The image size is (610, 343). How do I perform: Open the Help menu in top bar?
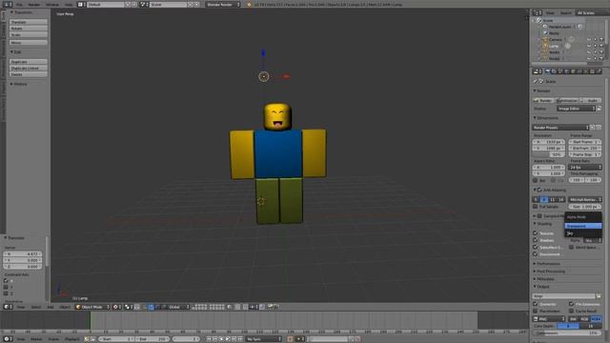point(69,4)
